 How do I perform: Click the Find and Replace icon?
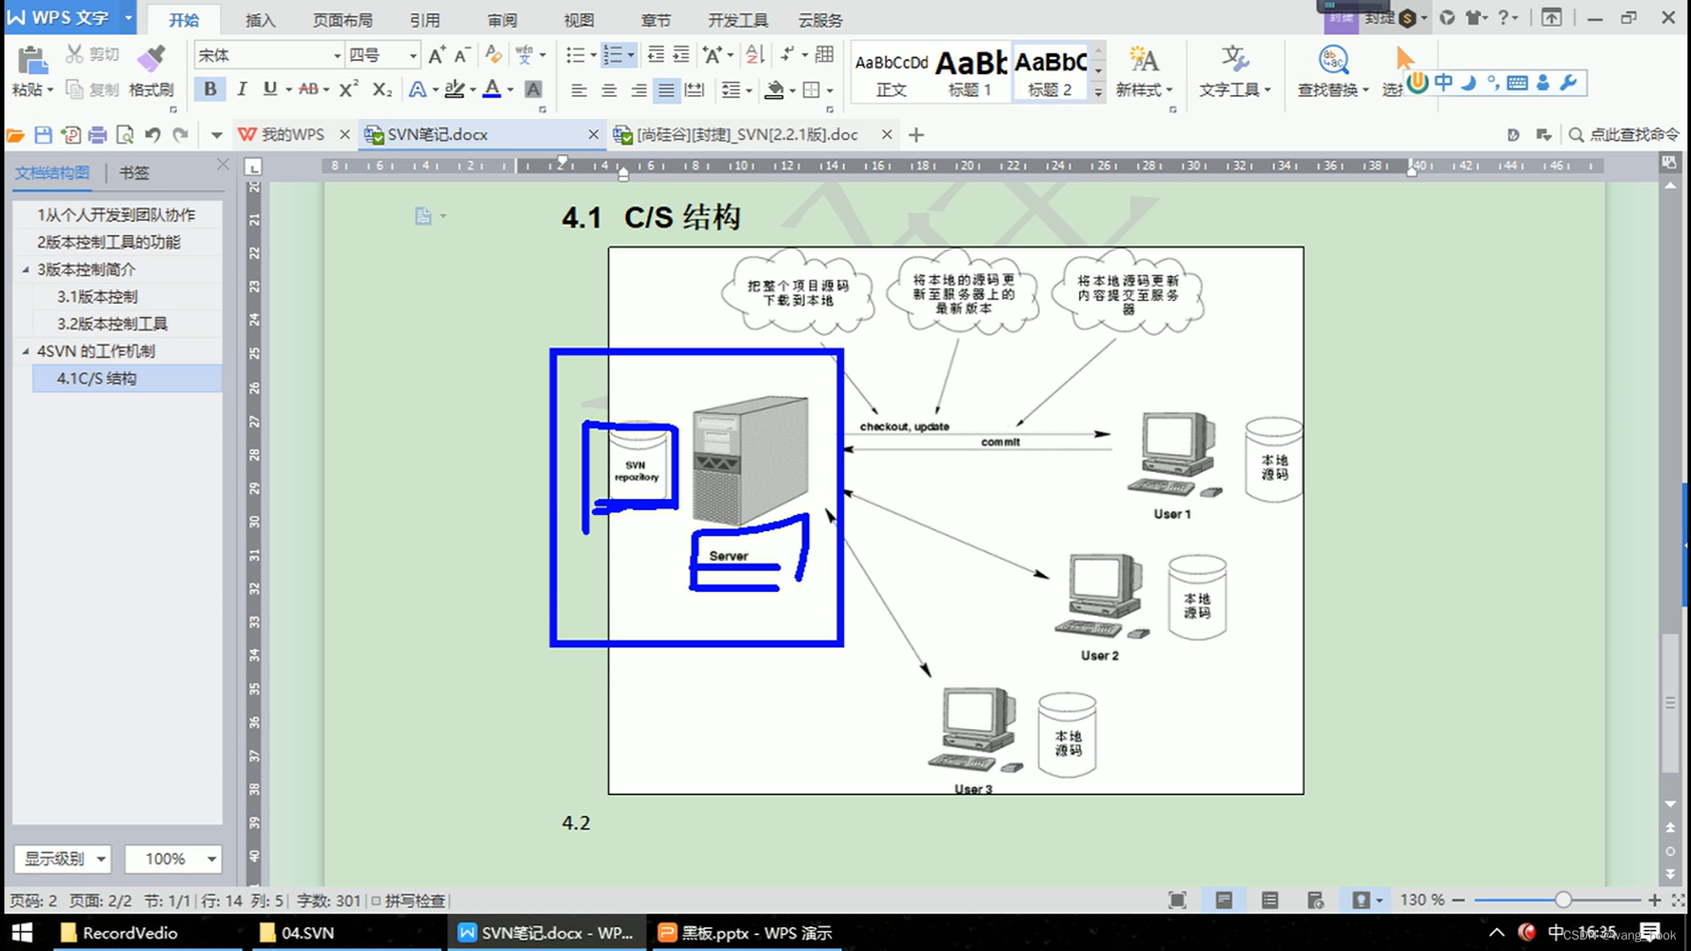point(1333,60)
